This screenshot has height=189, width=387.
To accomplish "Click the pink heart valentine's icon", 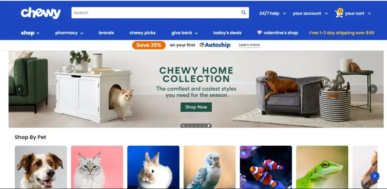I will tap(259, 32).
